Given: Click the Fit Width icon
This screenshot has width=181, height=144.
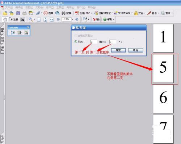Looking at the screenshot, I should 52,19.
